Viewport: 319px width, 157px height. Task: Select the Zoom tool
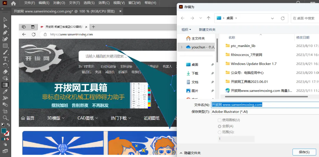pyautogui.click(x=5, y=117)
